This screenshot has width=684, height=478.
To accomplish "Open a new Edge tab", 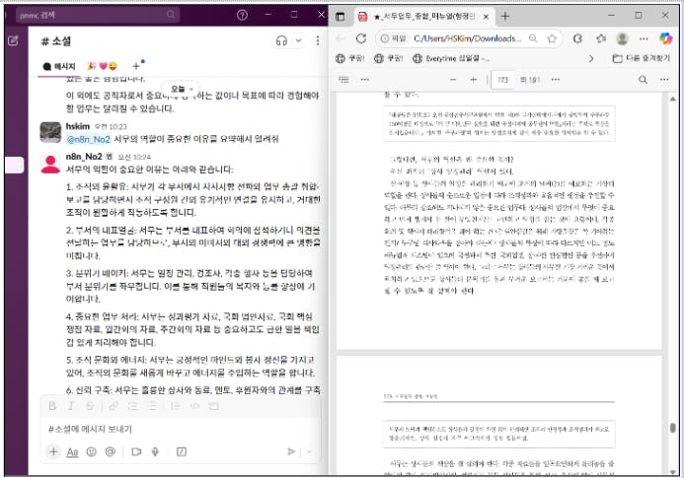I will 505,16.
